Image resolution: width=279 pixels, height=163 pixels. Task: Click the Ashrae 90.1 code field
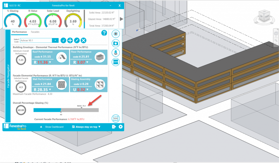[36, 40]
